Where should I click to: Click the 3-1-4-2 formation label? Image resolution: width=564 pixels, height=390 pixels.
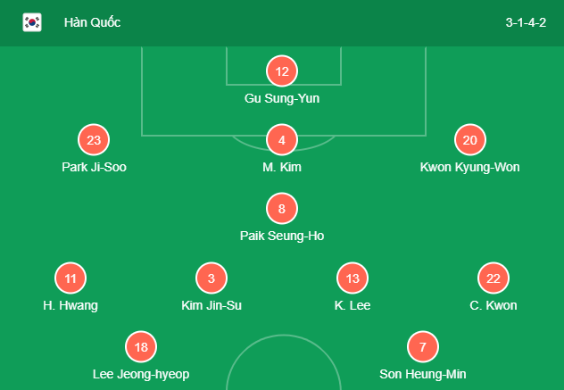[526, 22]
